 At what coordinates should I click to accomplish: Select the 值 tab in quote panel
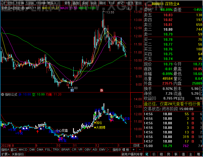pyautogui.click(x=183, y=154)
